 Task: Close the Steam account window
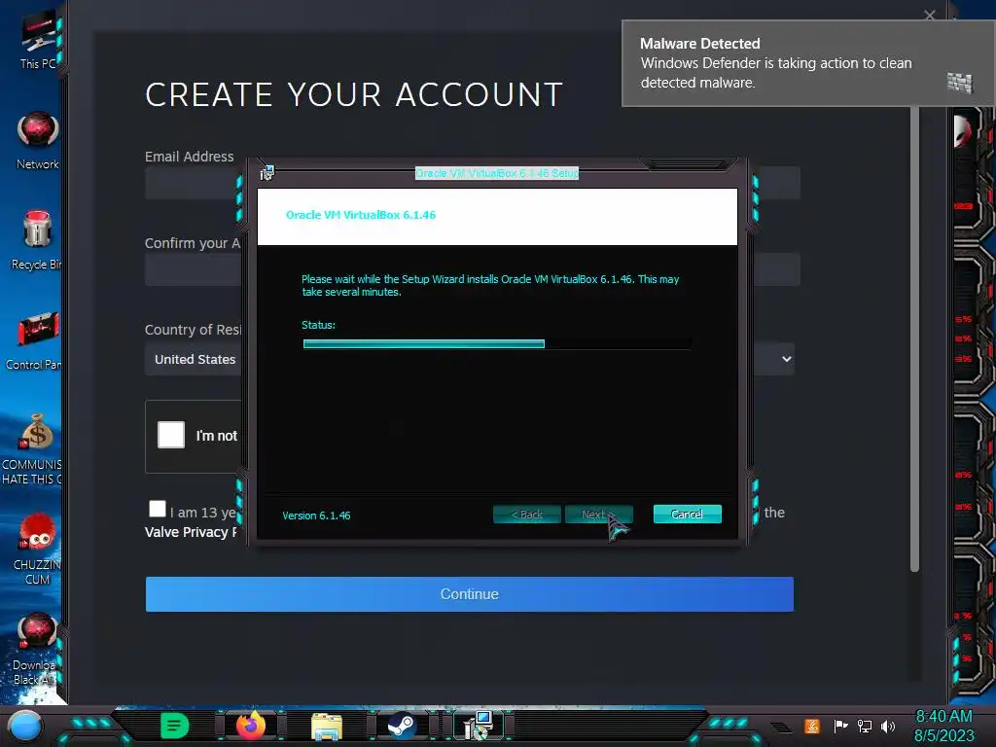[929, 15]
